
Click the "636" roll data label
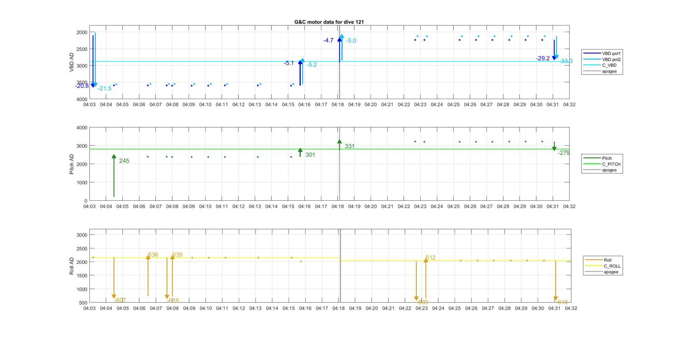point(153,255)
